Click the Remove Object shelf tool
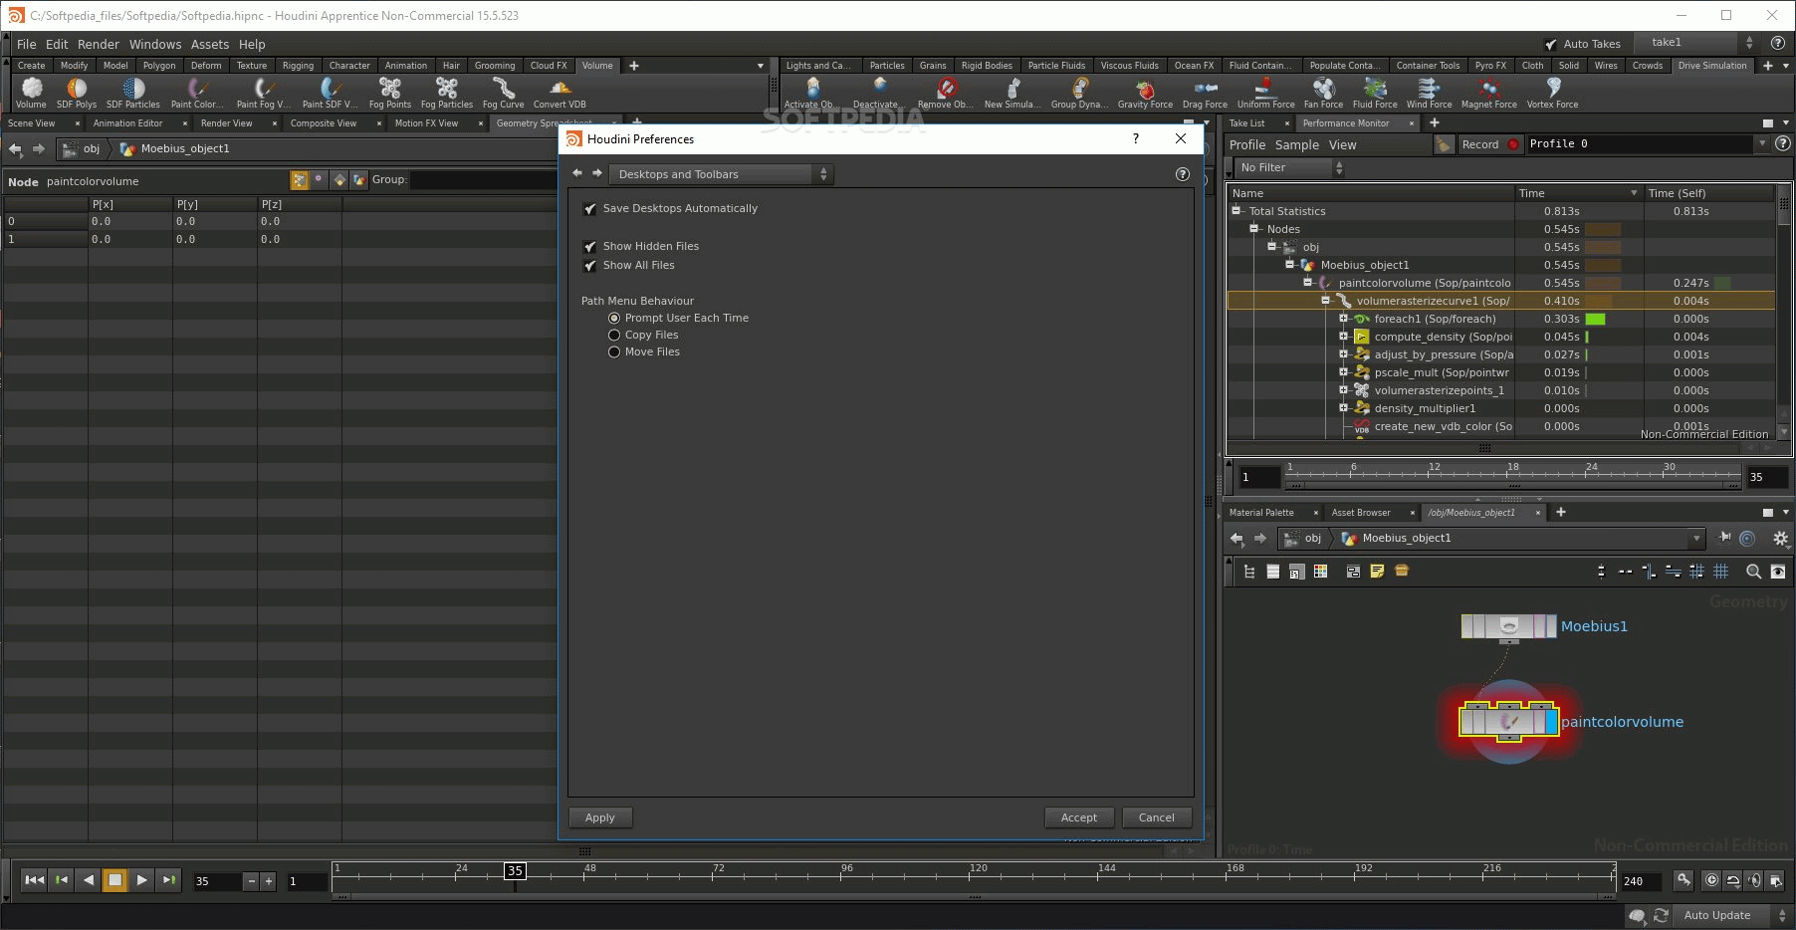 (946, 93)
